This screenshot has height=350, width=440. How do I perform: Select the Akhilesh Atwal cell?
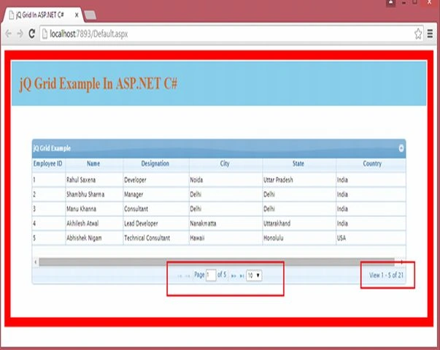[94, 224]
